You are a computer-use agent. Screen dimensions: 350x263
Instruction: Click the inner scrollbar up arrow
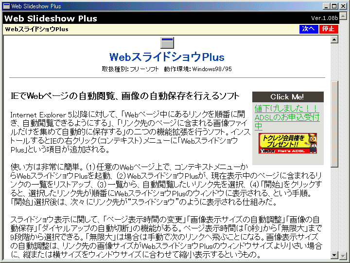click(334, 39)
